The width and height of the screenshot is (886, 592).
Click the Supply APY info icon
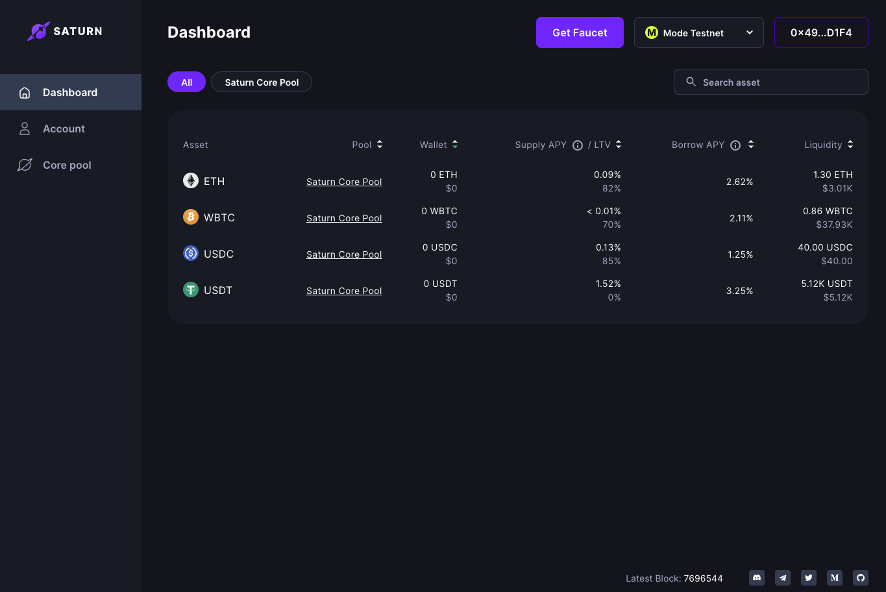pos(578,145)
